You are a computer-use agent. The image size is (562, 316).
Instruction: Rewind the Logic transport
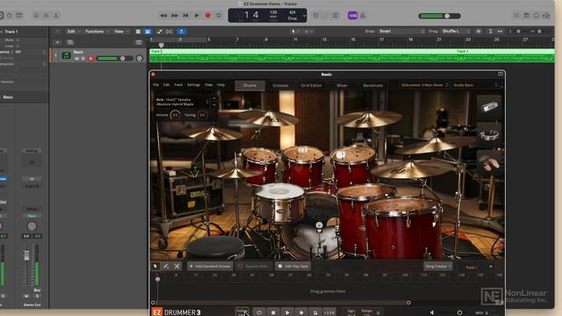point(163,16)
